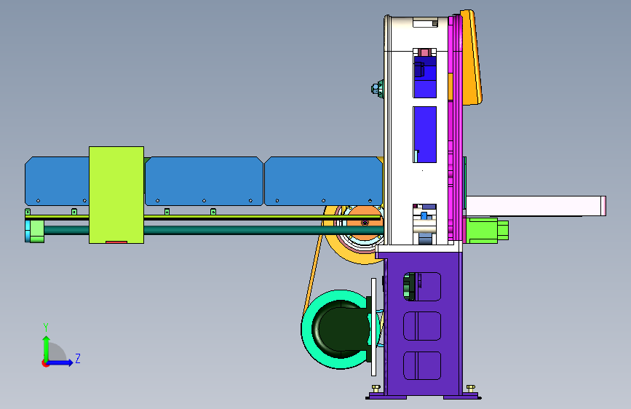The height and width of the screenshot is (409, 631).
Task: Pick the hex bolt on the column's left side
Action: (x=377, y=88)
